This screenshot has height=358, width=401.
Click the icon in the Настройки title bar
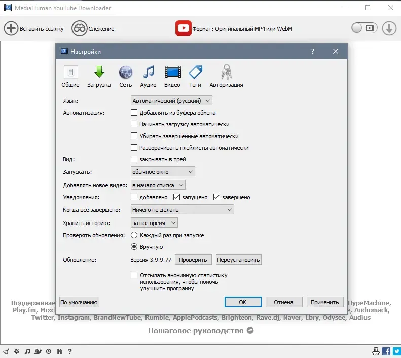[64, 51]
